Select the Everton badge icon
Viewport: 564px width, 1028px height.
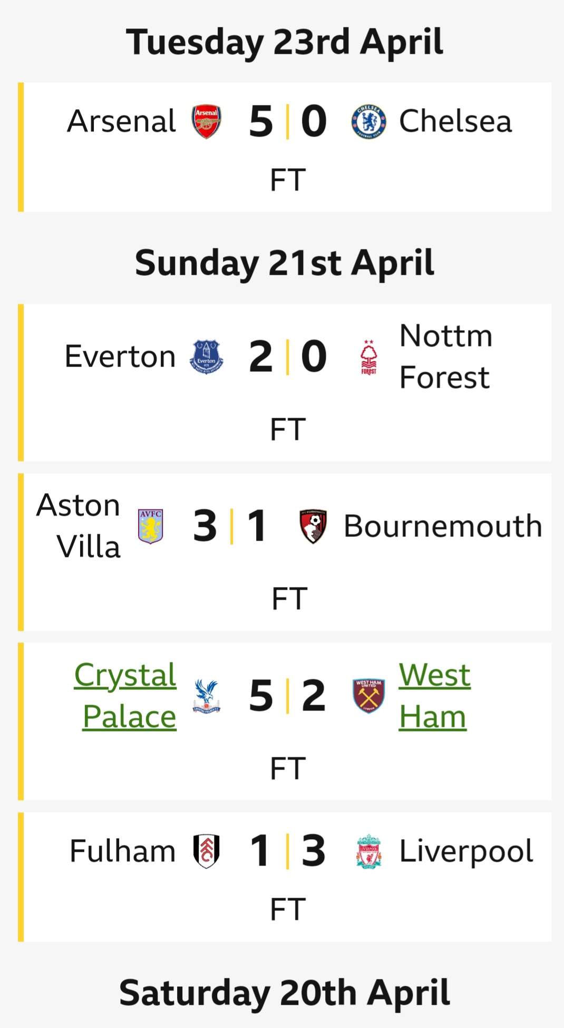(x=206, y=357)
